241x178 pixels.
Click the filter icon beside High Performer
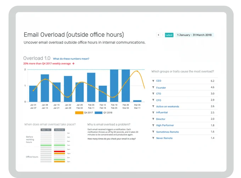click(x=153, y=125)
